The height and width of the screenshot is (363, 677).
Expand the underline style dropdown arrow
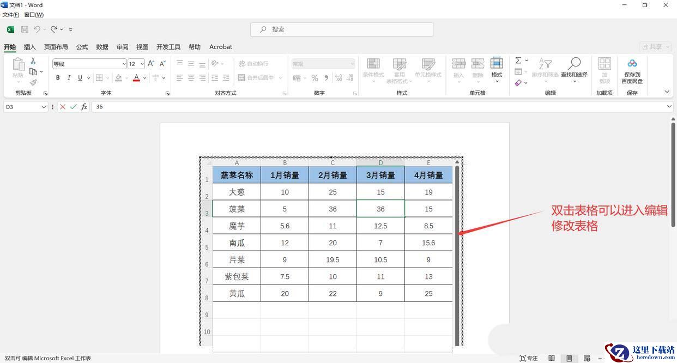coord(88,78)
